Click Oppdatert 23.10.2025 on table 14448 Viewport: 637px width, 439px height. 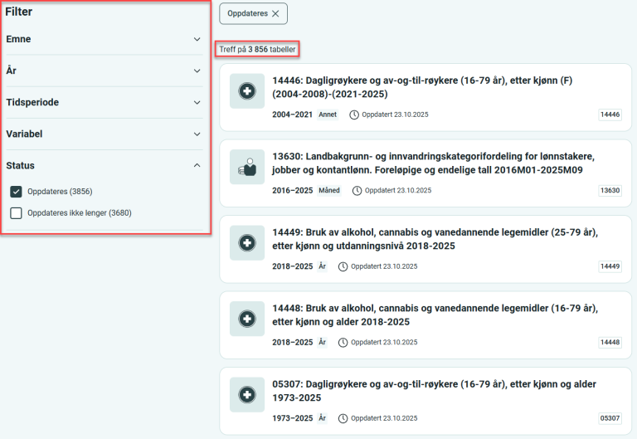(384, 342)
